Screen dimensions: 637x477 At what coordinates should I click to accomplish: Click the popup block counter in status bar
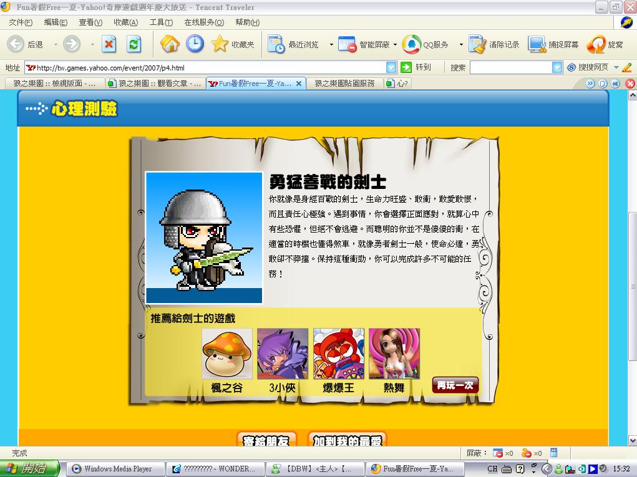[502, 453]
